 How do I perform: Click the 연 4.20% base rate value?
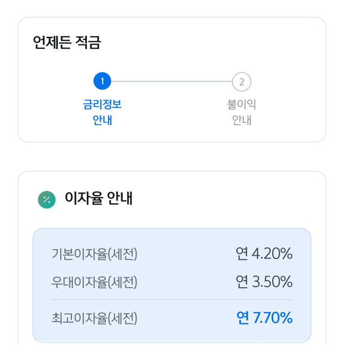[x=264, y=254]
